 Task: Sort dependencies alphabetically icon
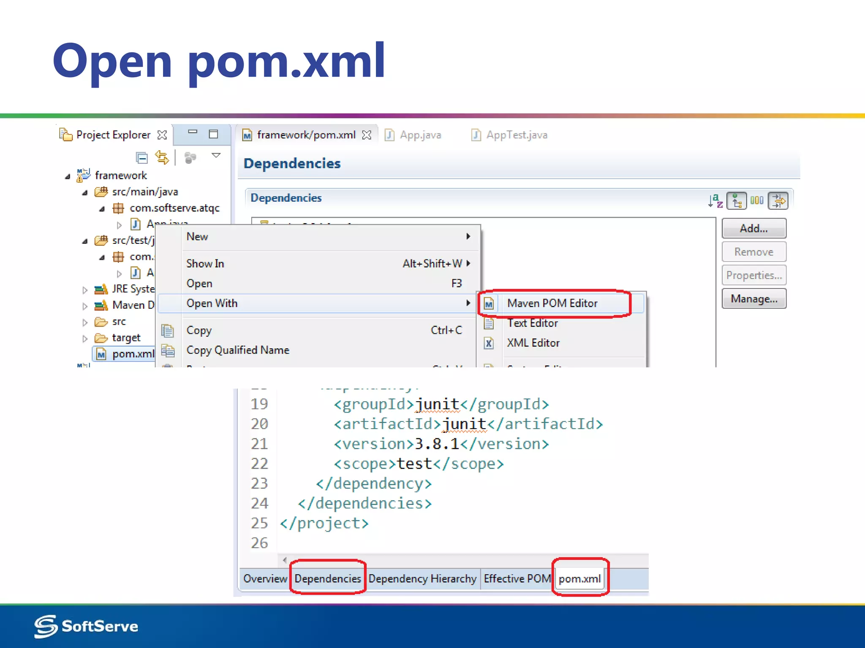(x=715, y=200)
